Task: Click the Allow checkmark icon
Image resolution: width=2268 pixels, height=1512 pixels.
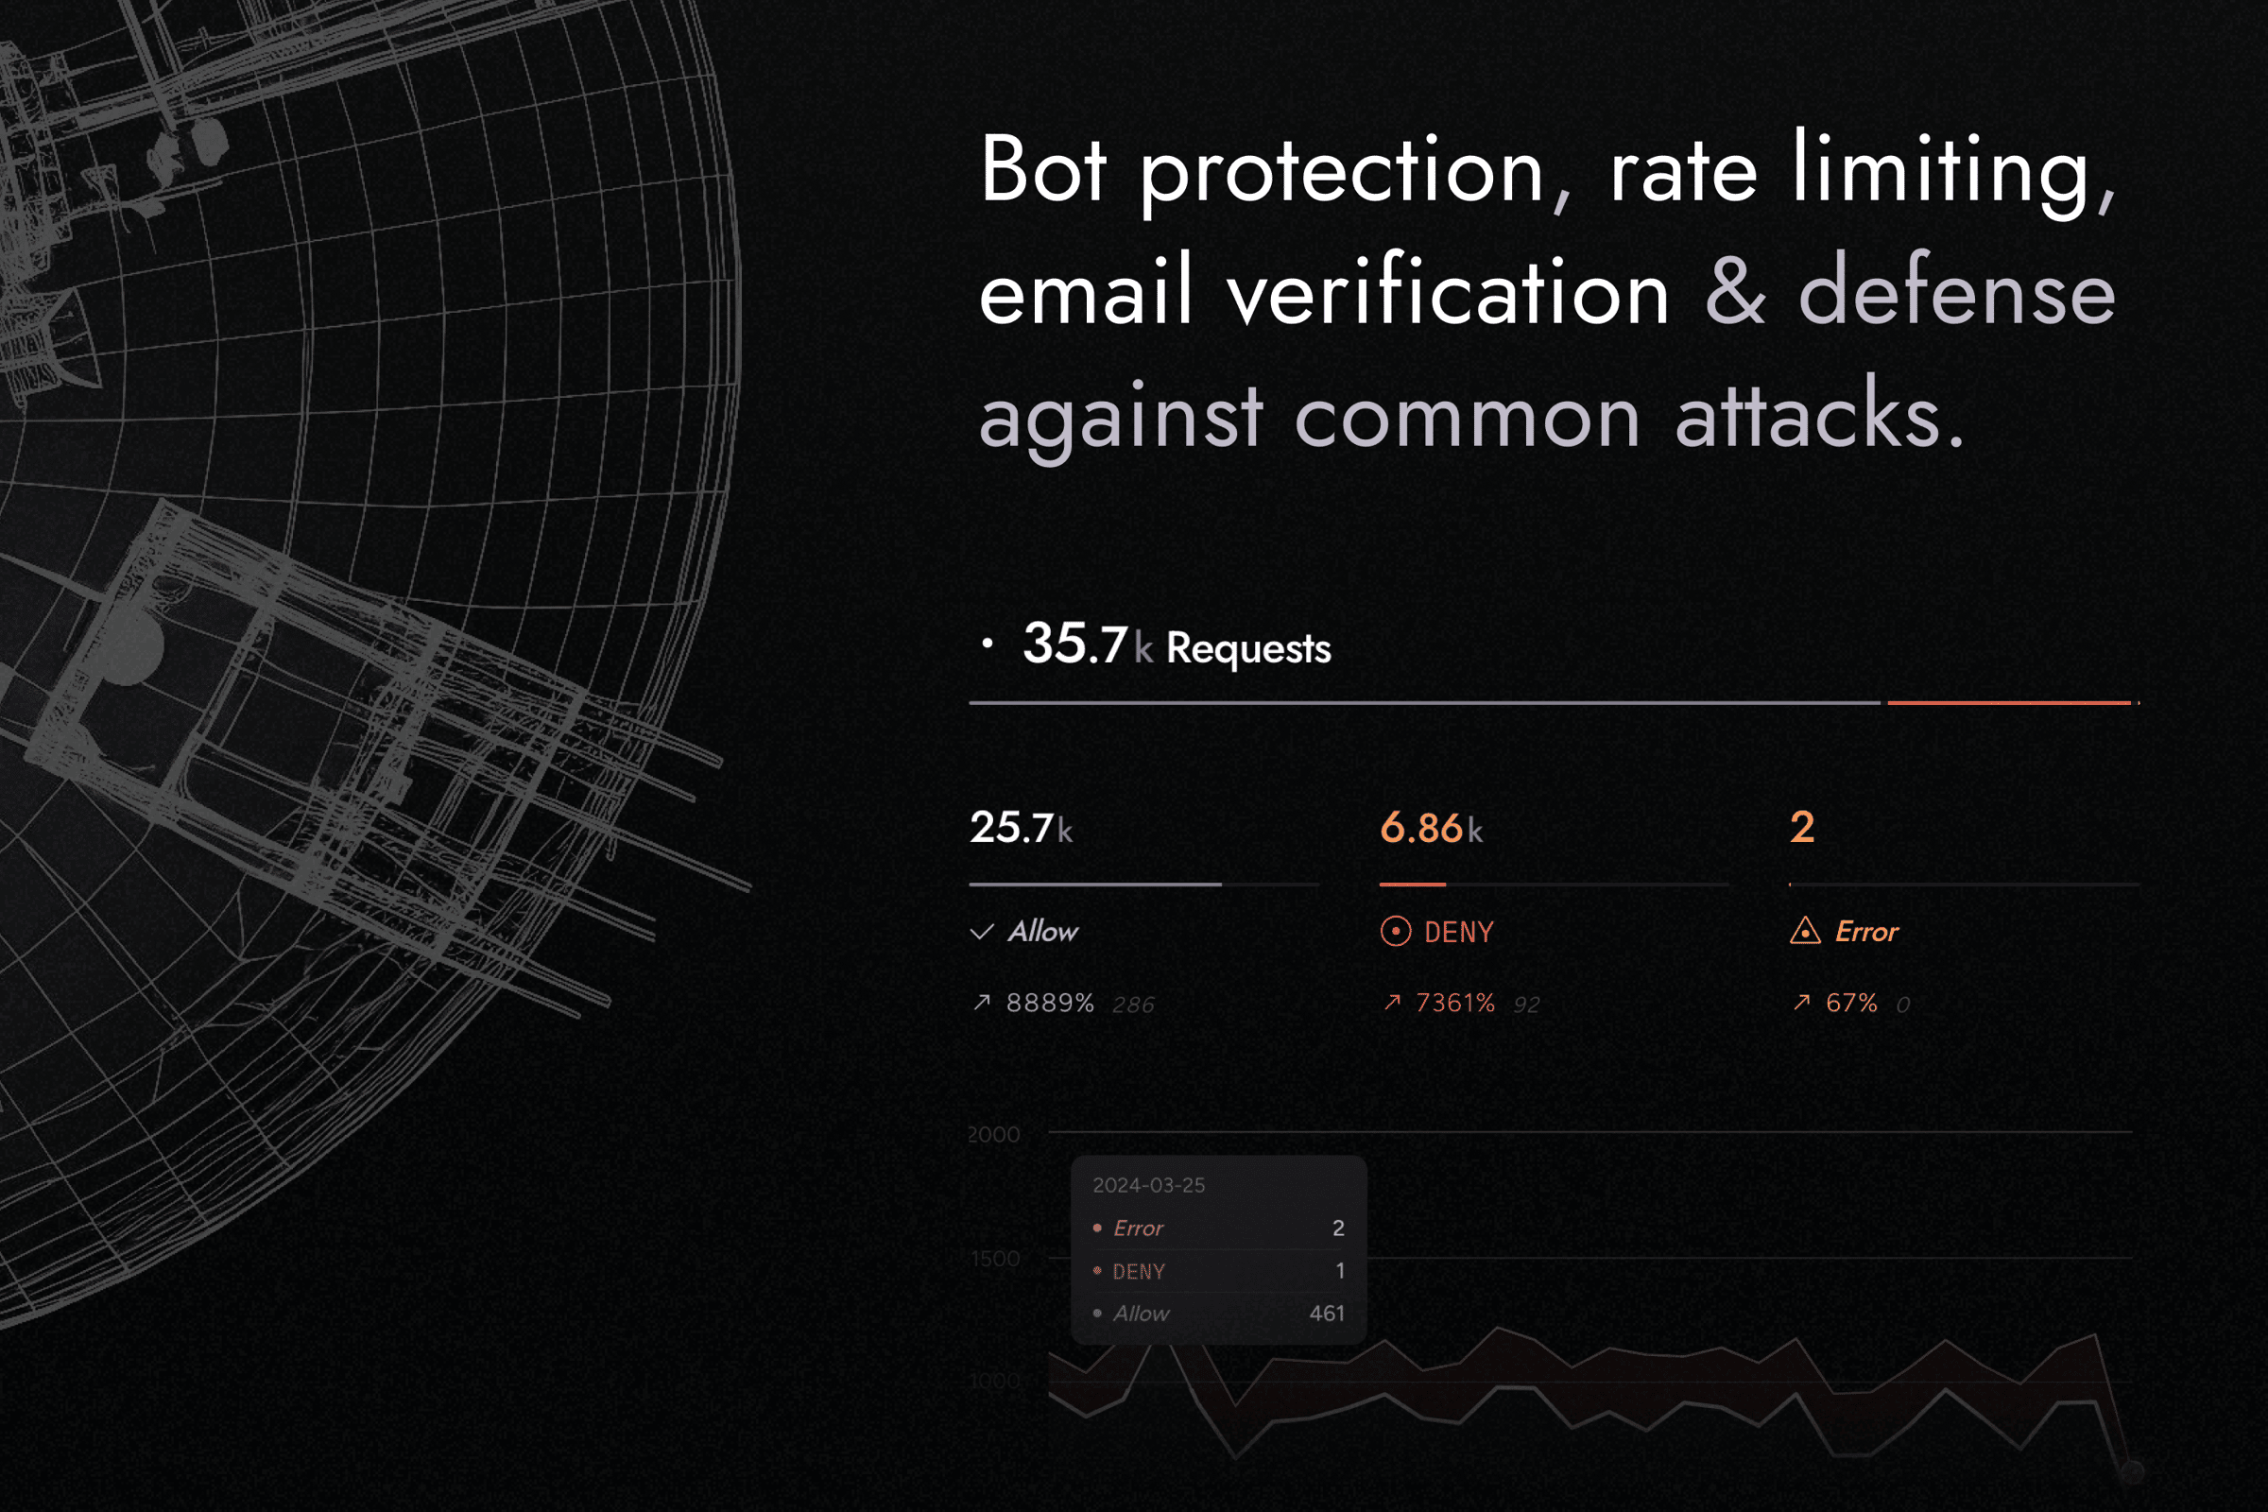Action: coord(982,932)
